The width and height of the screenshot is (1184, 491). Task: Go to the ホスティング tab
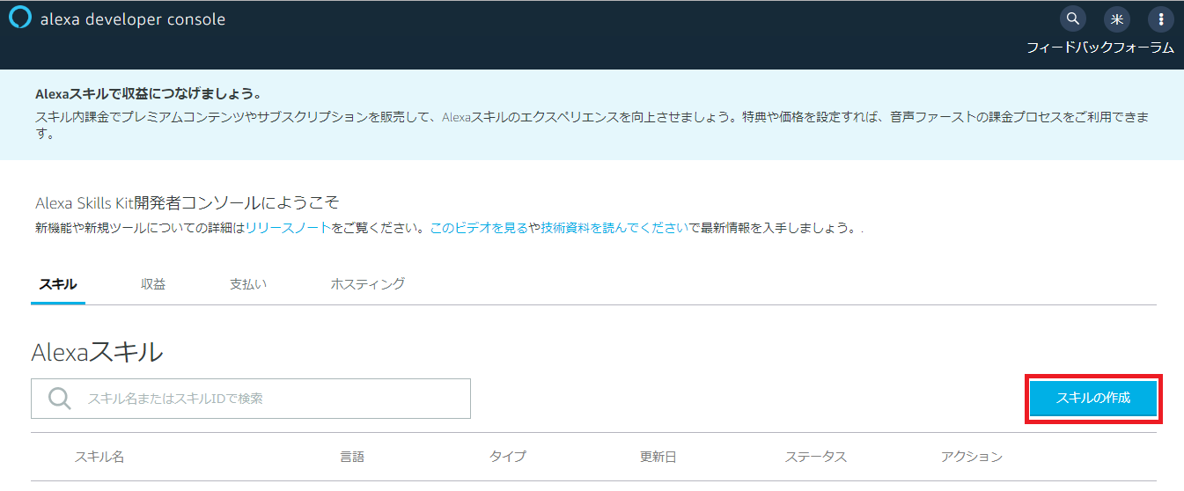pyautogui.click(x=368, y=284)
